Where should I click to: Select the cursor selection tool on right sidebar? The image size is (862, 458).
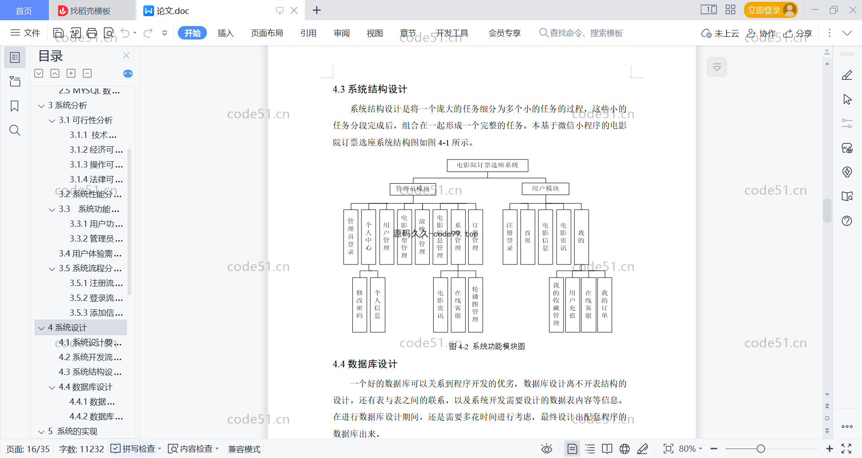(x=847, y=99)
